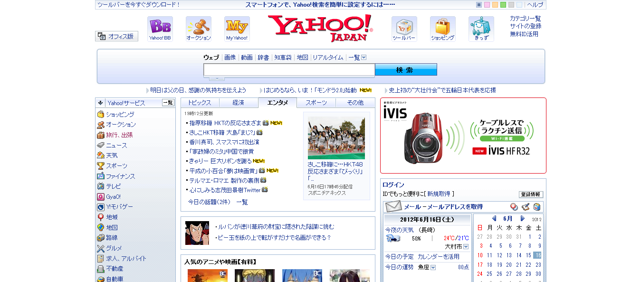Expand the 一覧 search category dropdown

[364, 58]
